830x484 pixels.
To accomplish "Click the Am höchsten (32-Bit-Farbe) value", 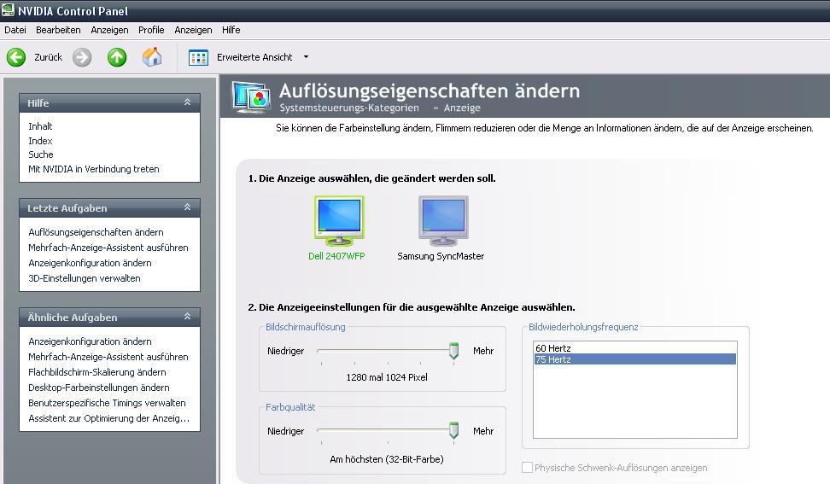I will click(387, 459).
